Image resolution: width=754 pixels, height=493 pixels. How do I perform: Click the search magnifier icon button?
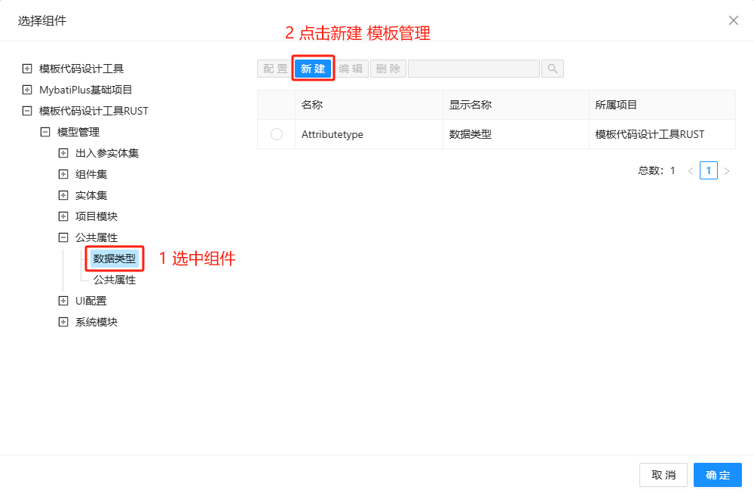[x=553, y=69]
